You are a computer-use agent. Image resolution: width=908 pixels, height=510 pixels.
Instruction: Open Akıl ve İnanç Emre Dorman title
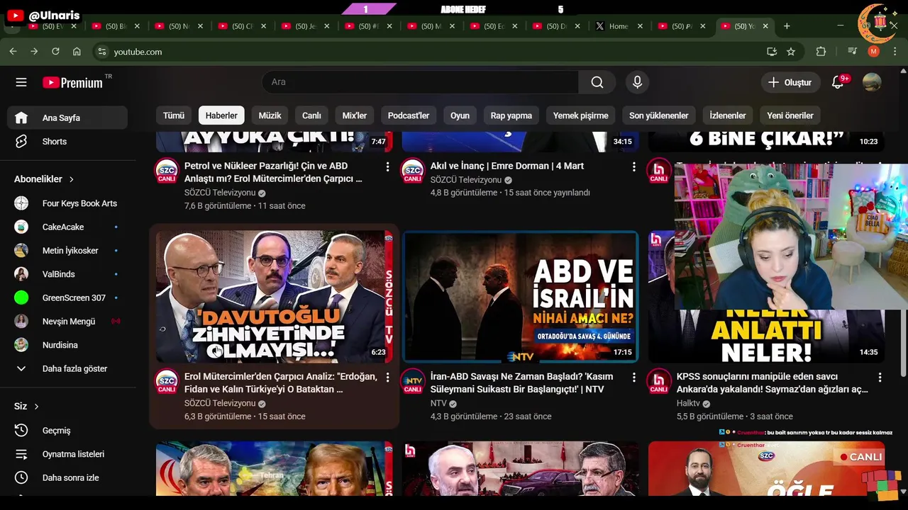pyautogui.click(x=507, y=166)
